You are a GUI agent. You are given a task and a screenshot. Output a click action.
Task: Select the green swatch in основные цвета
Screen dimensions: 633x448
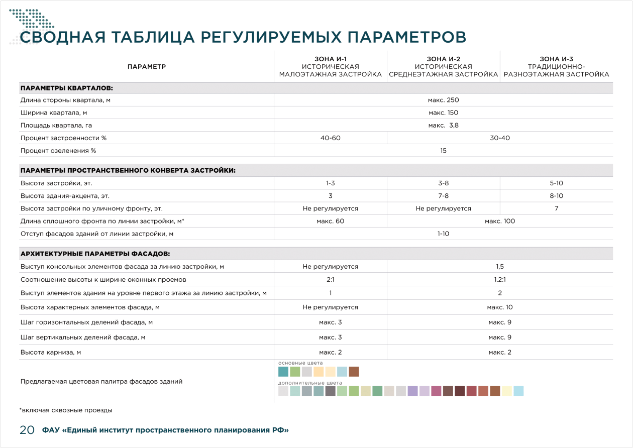[295, 372]
